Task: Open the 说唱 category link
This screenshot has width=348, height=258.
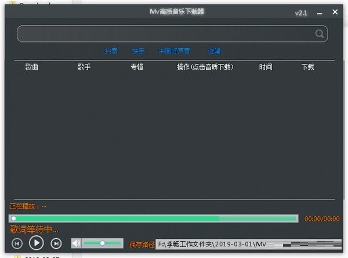Action: point(214,51)
